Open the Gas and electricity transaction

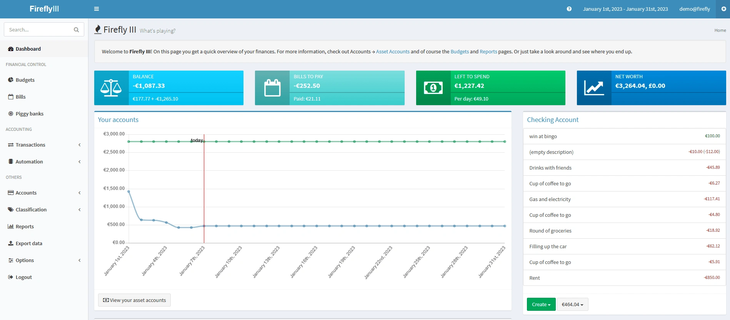click(550, 199)
